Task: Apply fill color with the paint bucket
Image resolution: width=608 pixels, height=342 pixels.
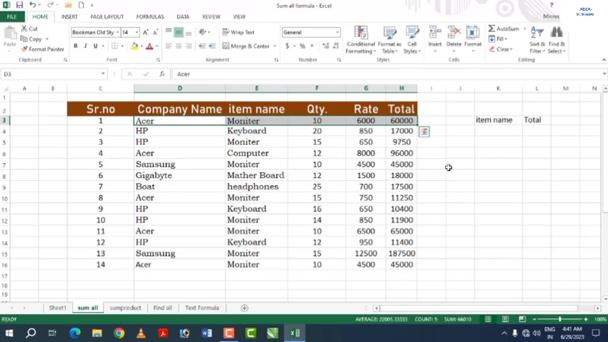Action: 135,46
